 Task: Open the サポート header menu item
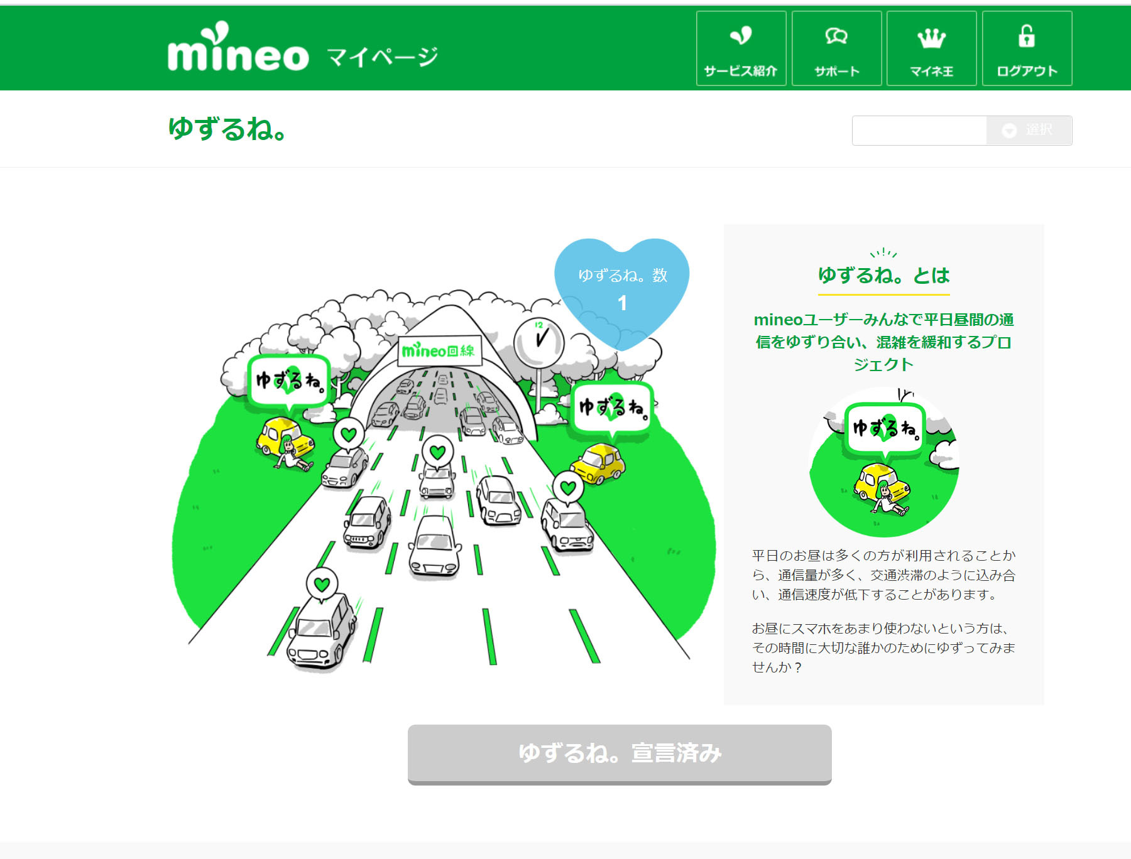pos(836,48)
